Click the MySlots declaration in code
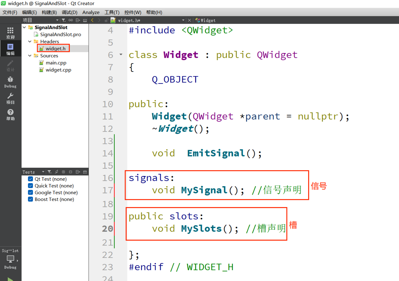This screenshot has height=281, width=399. click(x=201, y=229)
